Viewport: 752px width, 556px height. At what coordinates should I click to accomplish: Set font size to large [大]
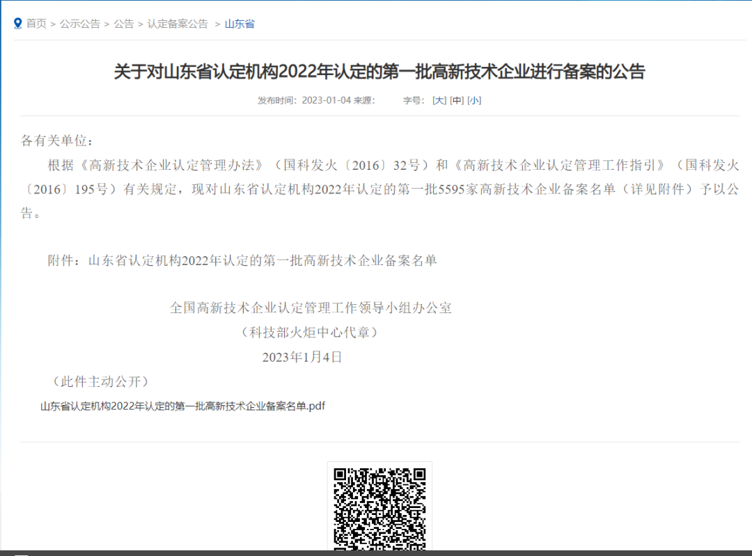tap(439, 100)
